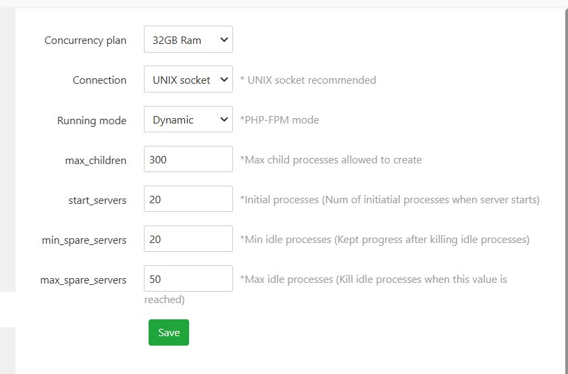Click the "max_spare_servers" label
The height and width of the screenshot is (374, 568).
[83, 280]
